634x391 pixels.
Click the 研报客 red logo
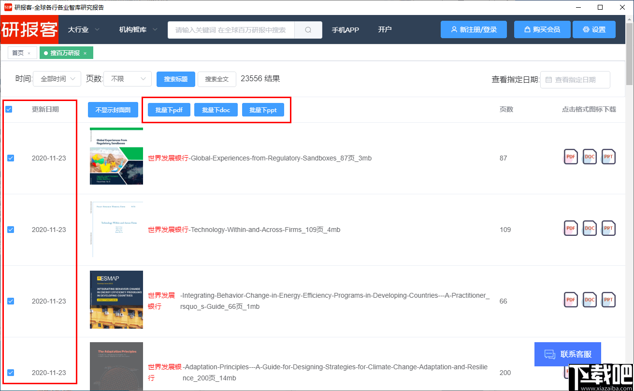(29, 29)
